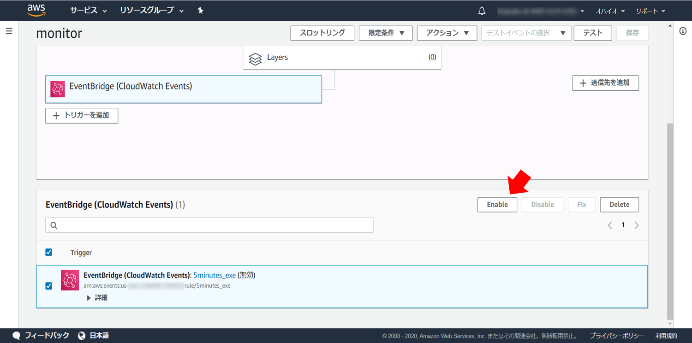Open the サポート dropdown

pyautogui.click(x=650, y=11)
